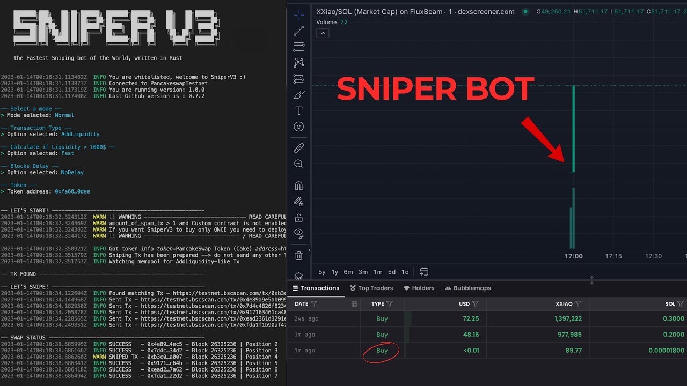The image size is (687, 386).
Task: Select the patterns drawing tool
Action: [x=299, y=63]
